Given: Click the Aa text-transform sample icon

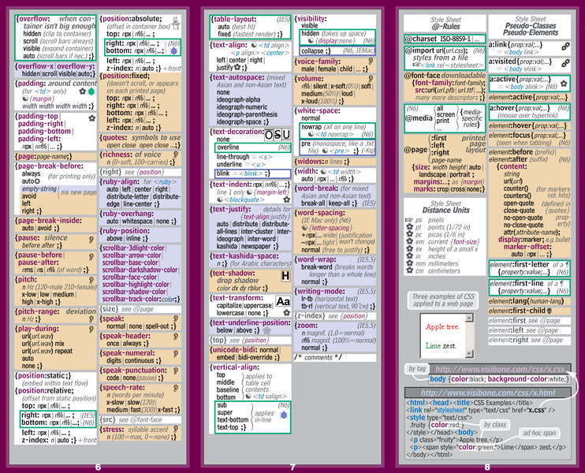Looking at the screenshot, I should [x=283, y=301].
